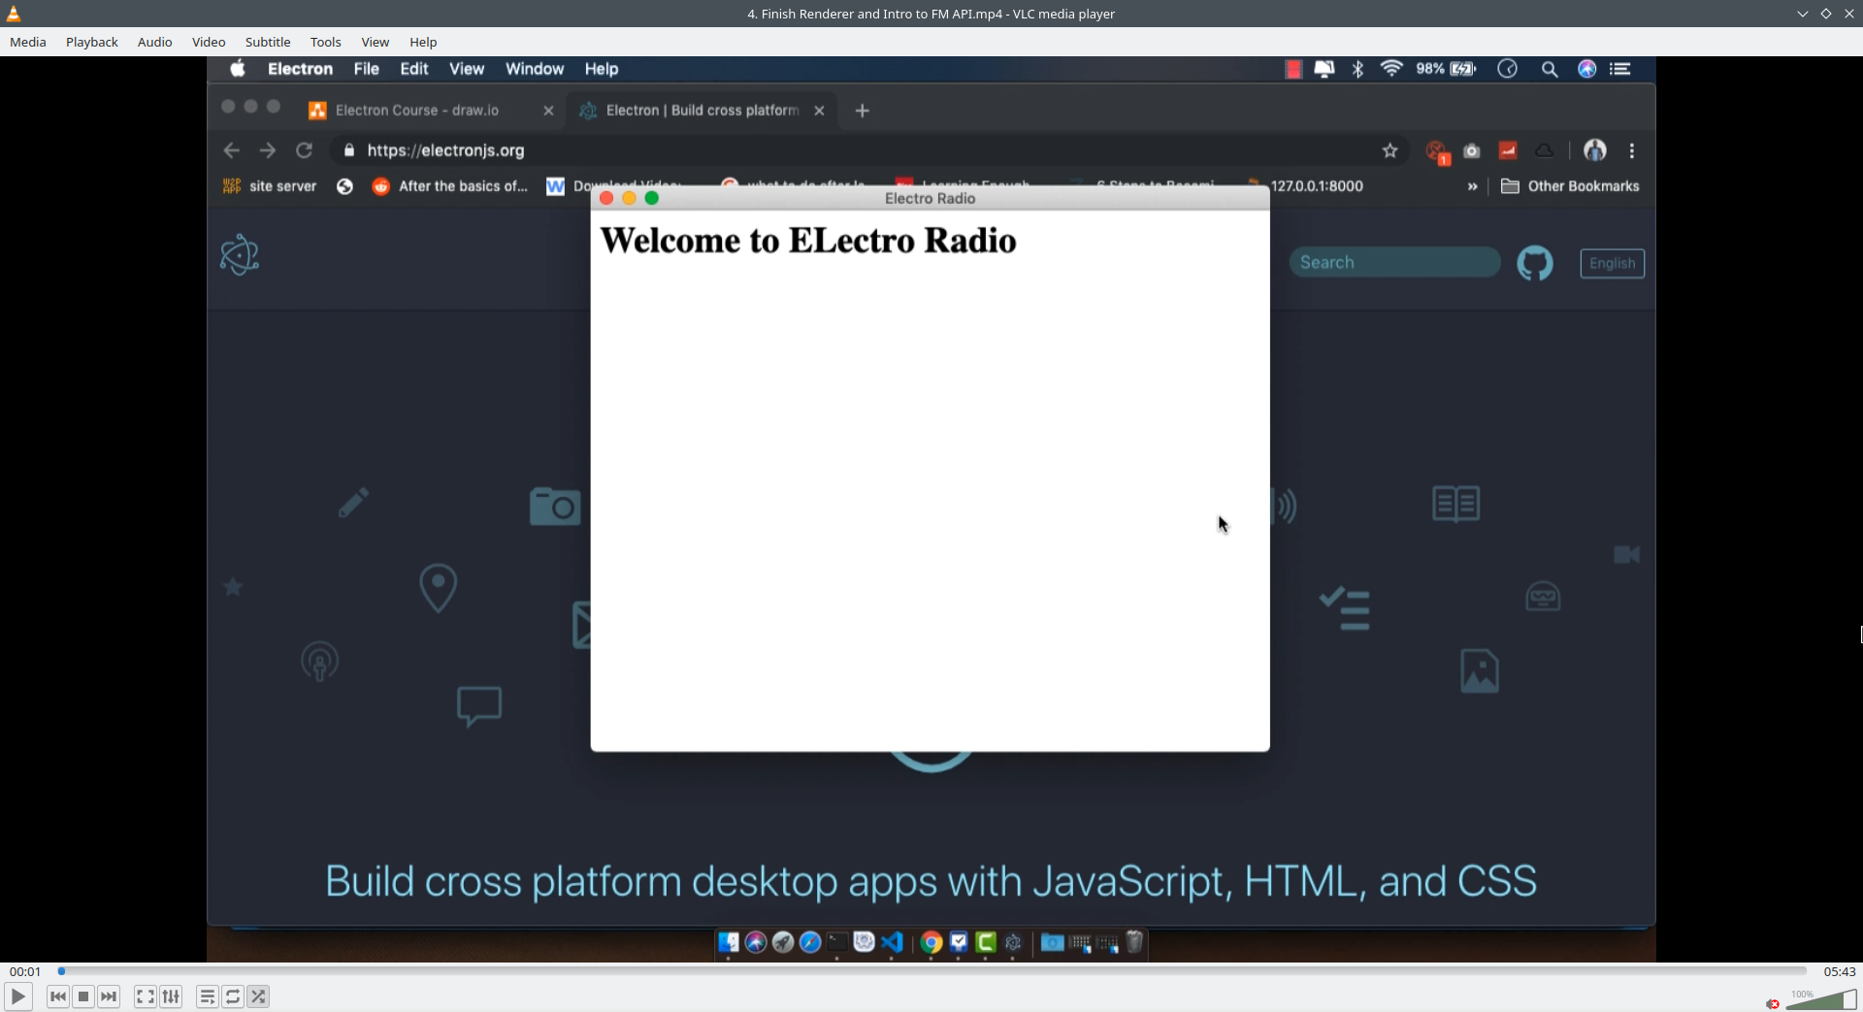Screen dimensions: 1863x1012
Task: Adjust the VLC volume slider
Action: click(x=1820, y=999)
